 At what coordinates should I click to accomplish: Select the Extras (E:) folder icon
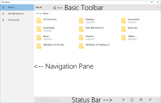click(x=123, y=29)
